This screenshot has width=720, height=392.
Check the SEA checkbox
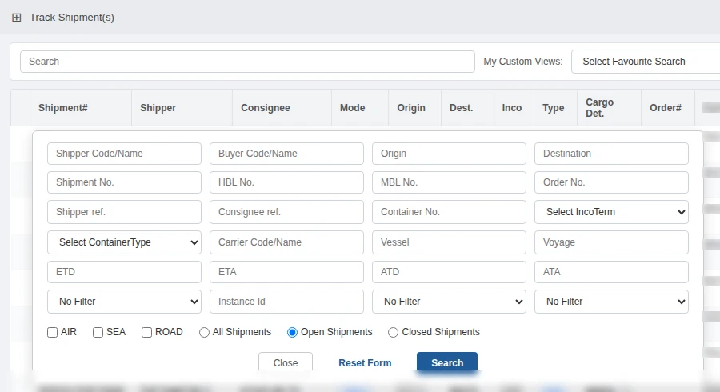click(98, 332)
